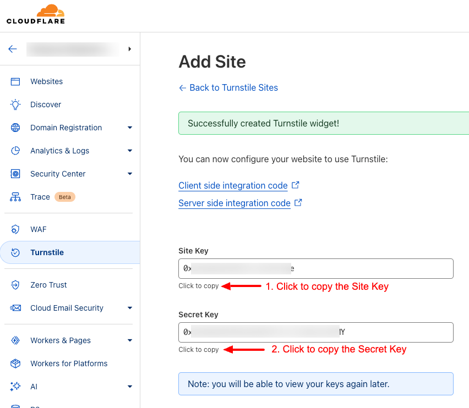
Task: Open the Zero Trust menu item
Action: pos(48,285)
